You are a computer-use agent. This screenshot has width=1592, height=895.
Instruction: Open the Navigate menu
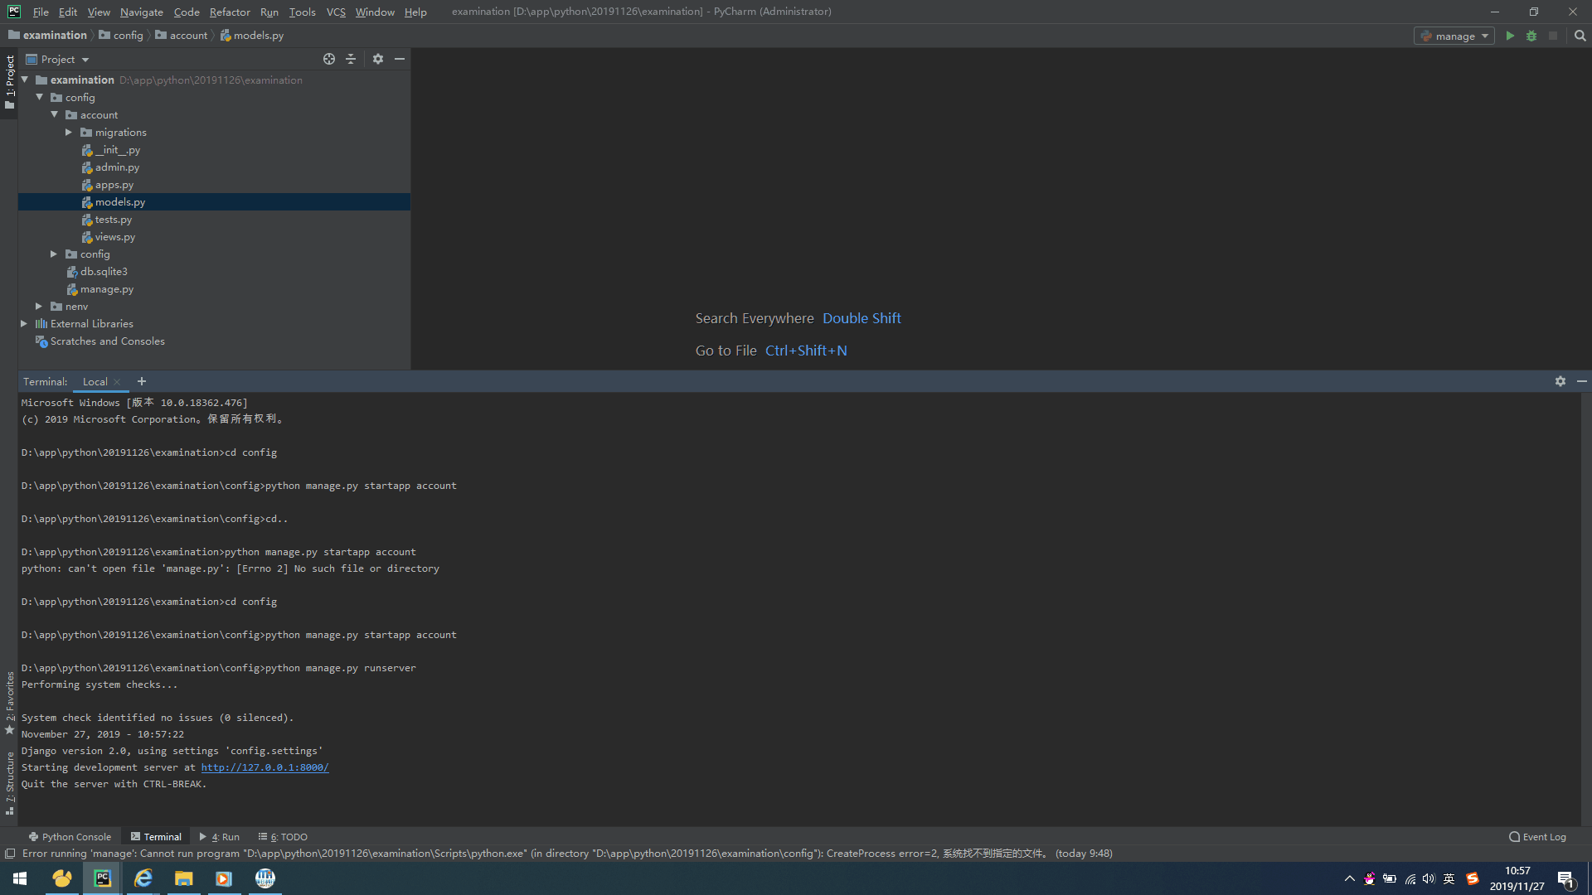141,12
